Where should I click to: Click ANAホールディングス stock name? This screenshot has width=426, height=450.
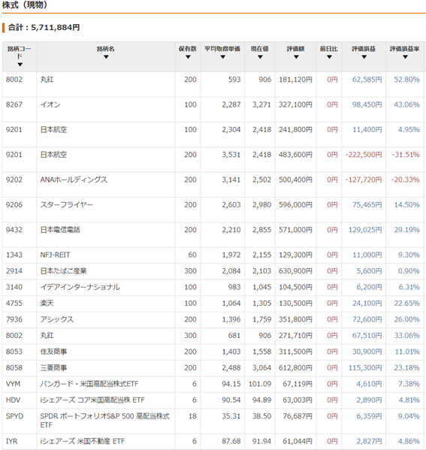click(x=74, y=180)
